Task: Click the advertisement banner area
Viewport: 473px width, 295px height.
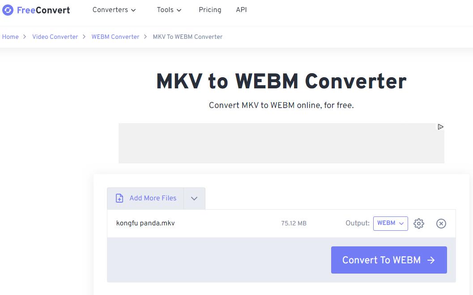Action: pyautogui.click(x=281, y=143)
